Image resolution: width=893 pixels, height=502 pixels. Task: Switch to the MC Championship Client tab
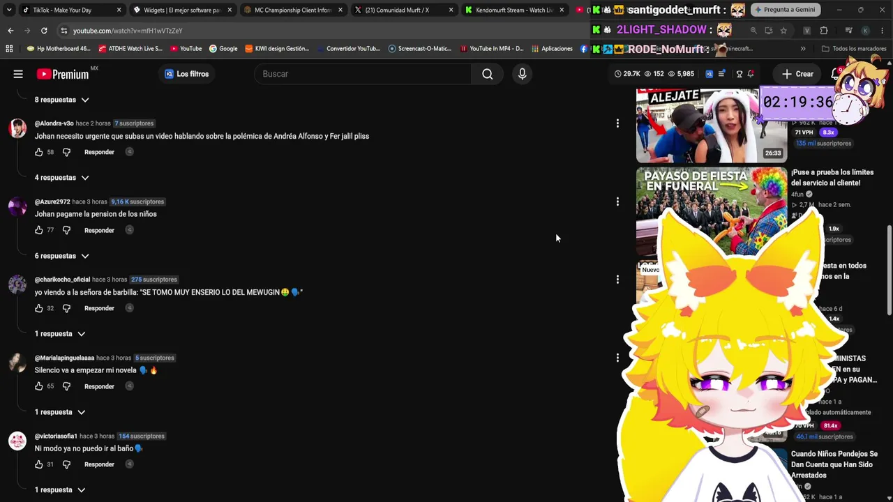pos(292,10)
